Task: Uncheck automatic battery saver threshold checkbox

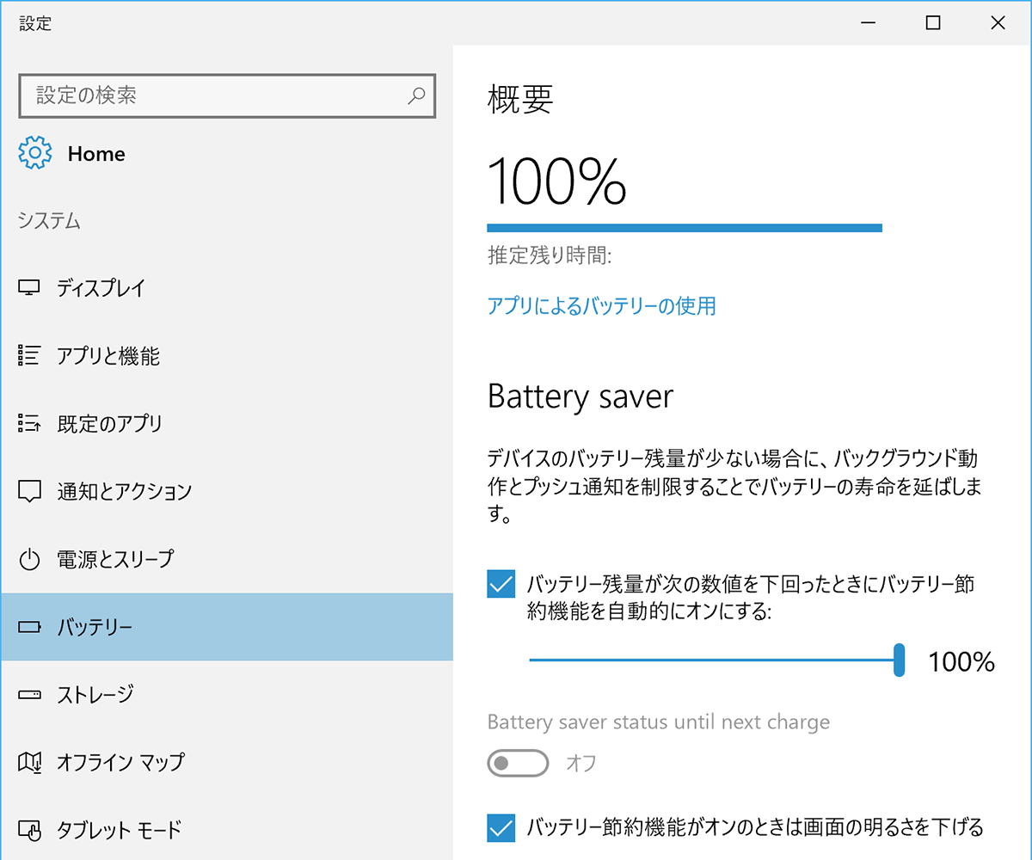Action: (501, 584)
